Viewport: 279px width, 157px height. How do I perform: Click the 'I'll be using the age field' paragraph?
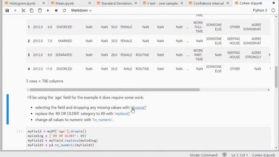(85, 98)
